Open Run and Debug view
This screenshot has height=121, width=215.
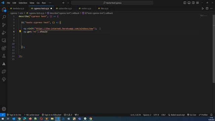pos(4,33)
